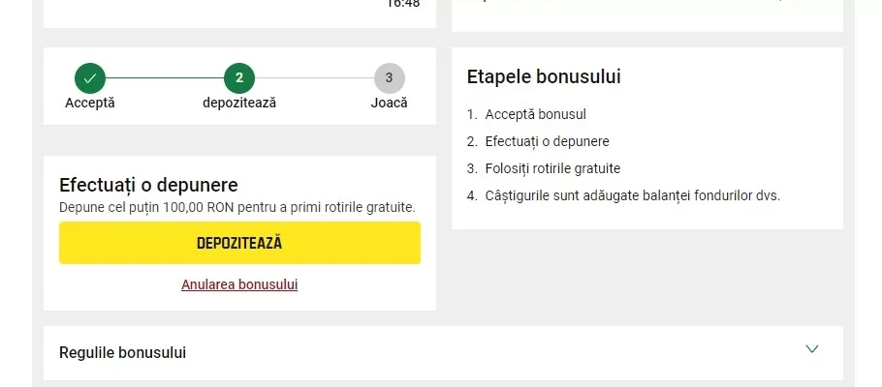Open the Regulile bonusului section header
This screenshot has height=387, width=882.
click(443, 353)
